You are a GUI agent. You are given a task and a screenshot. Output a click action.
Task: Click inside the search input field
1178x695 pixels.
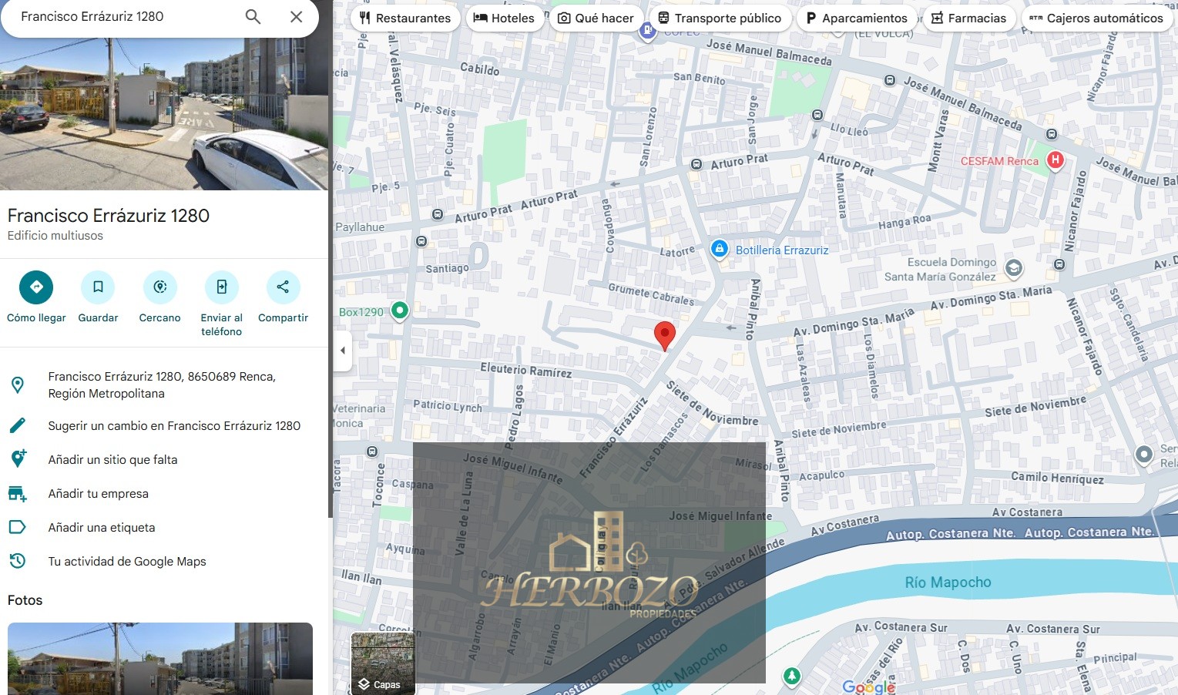[123, 16]
